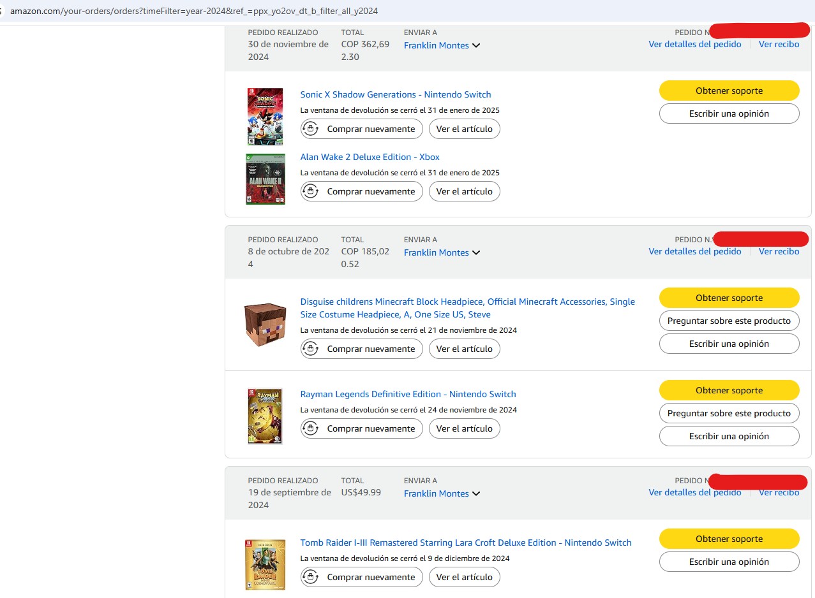Image resolution: width=815 pixels, height=598 pixels.
Task: Click 'Preguntar sobre este producto' for Minecraft headpiece
Action: coord(729,321)
